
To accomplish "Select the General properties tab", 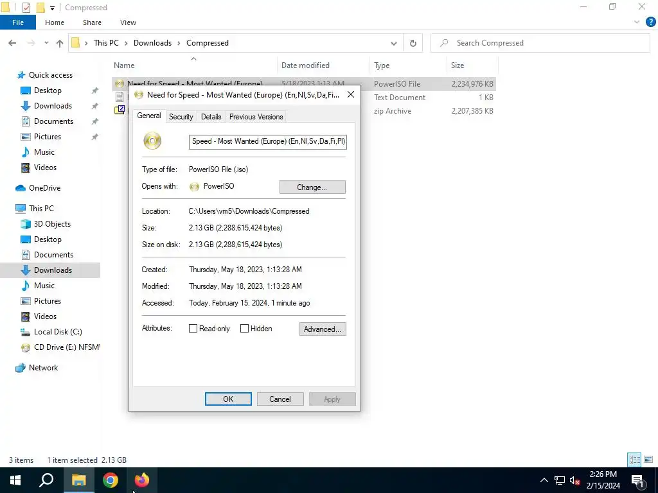I will pos(149,116).
